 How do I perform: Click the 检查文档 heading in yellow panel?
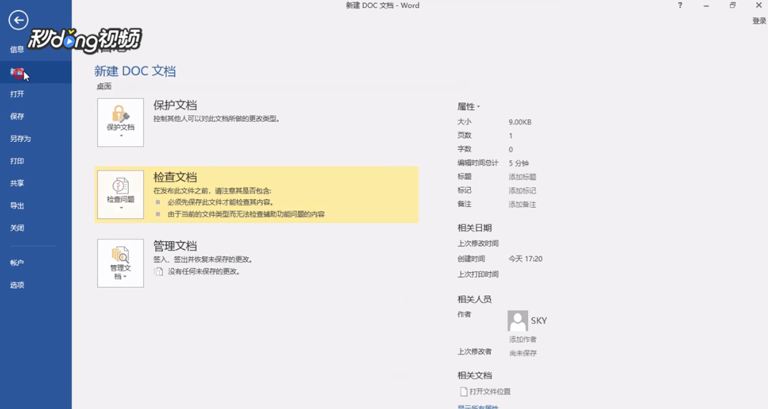tap(175, 178)
